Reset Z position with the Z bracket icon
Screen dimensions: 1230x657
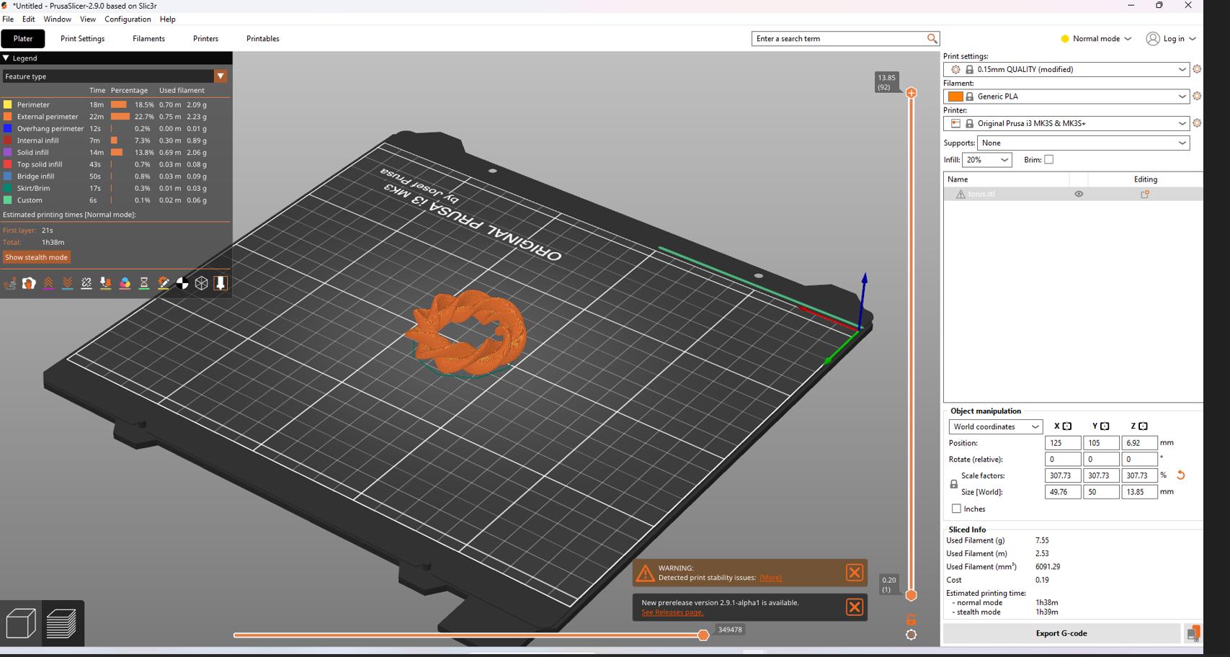pyautogui.click(x=1143, y=426)
